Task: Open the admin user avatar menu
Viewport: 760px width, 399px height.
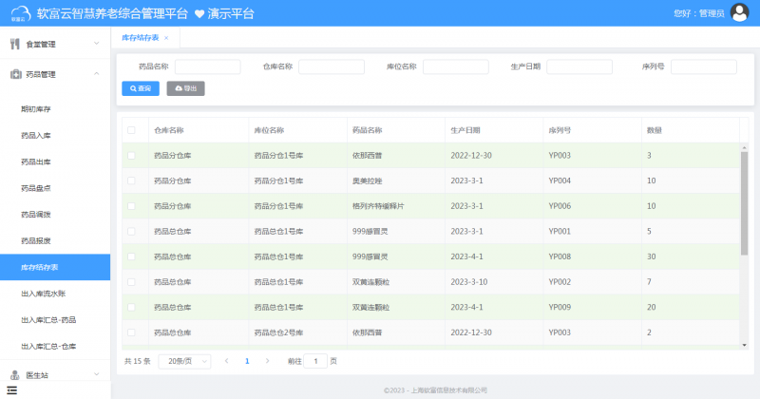Action: coord(739,13)
